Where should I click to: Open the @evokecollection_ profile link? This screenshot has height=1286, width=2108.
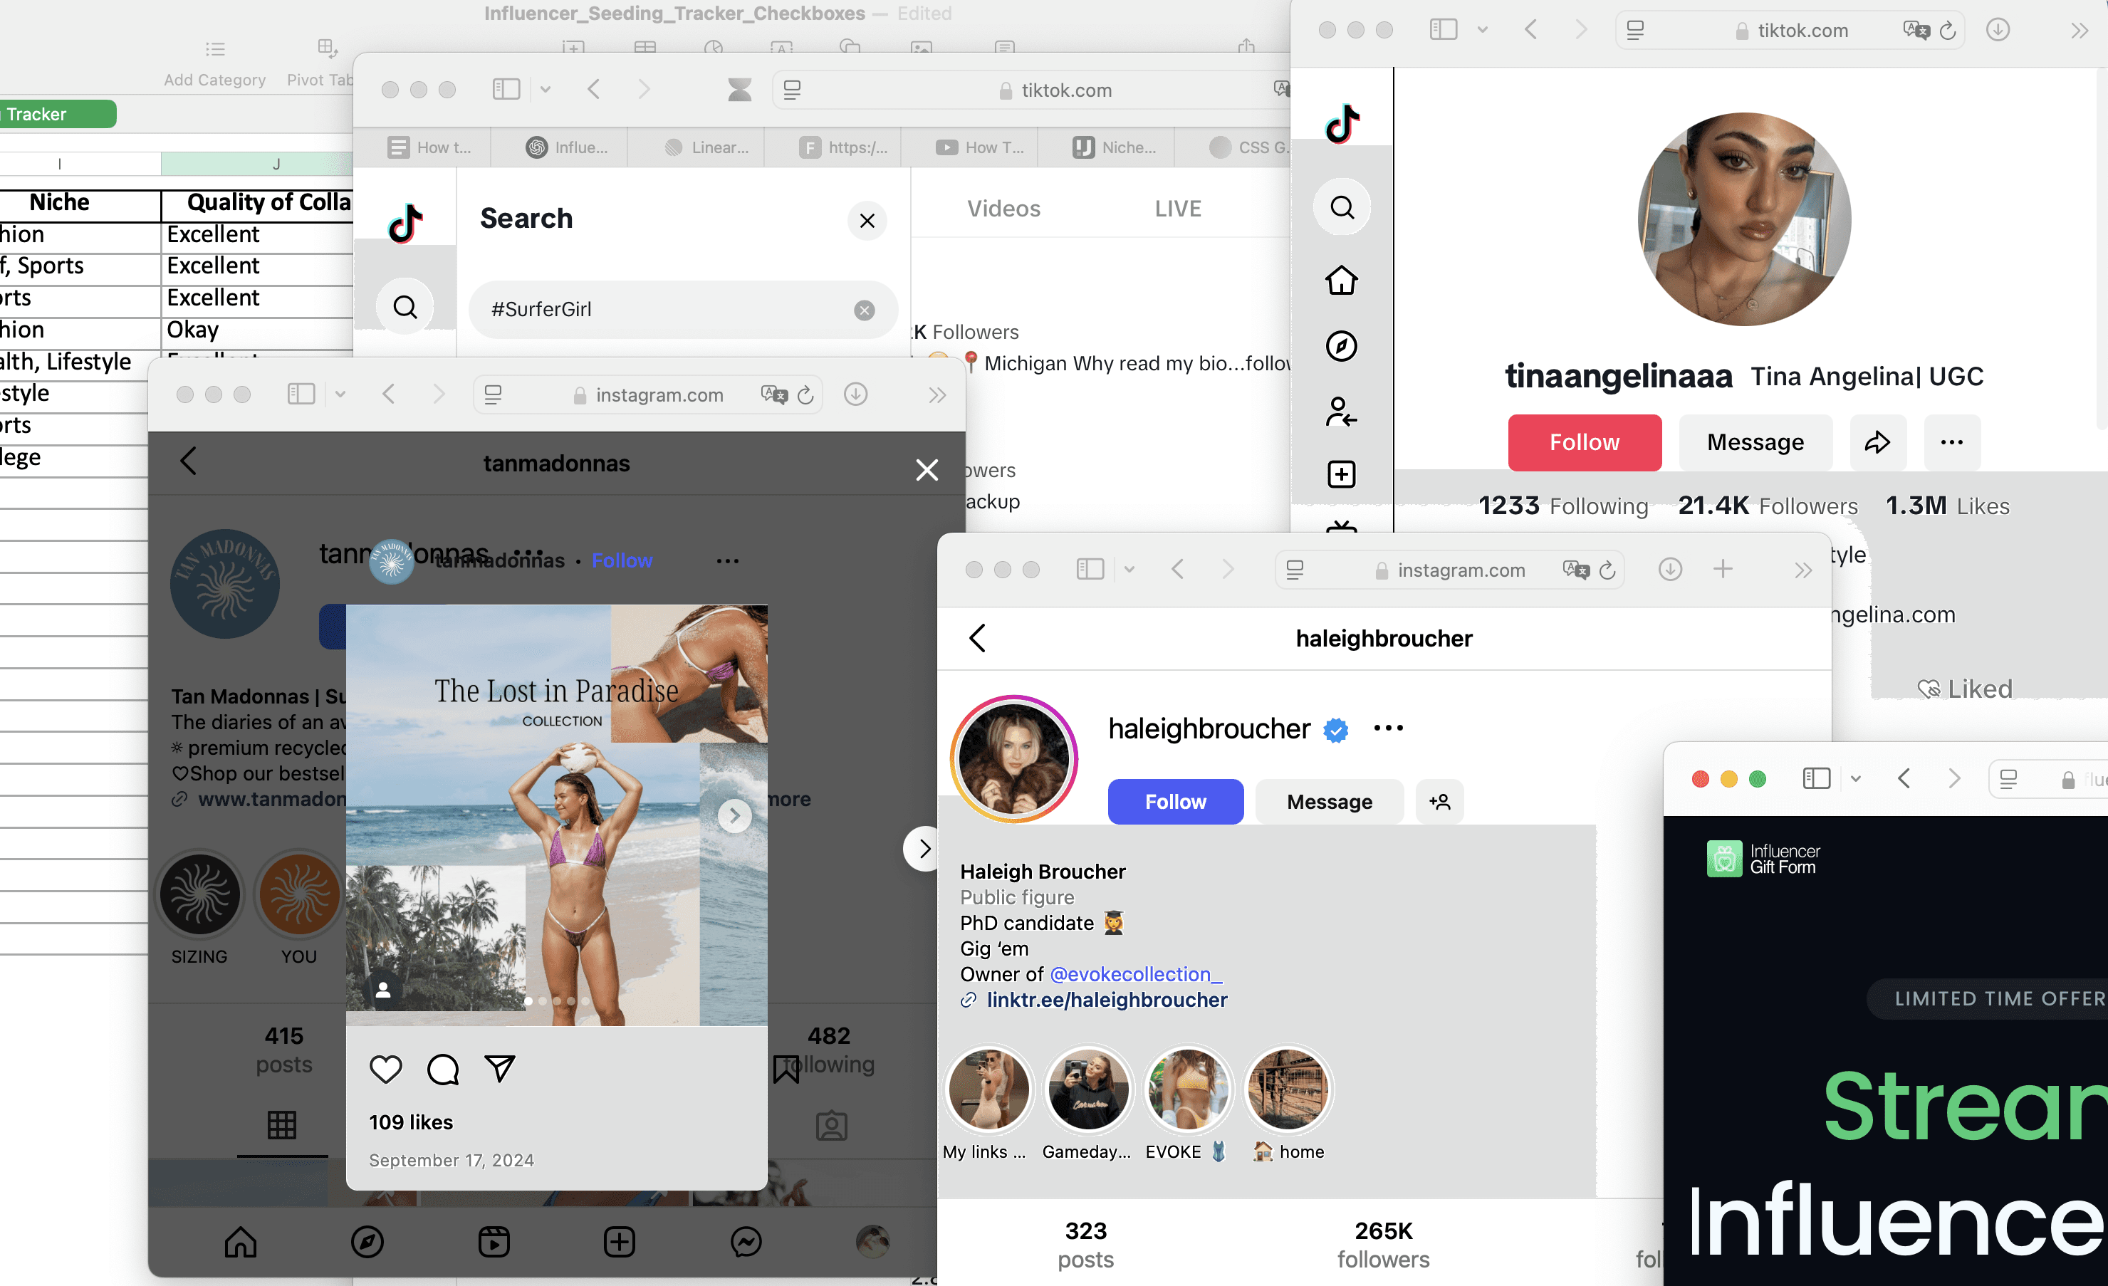click(1136, 973)
